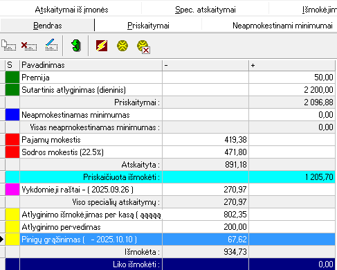This screenshot has height=270, width=337.
Task: Open the Atskaitymai iš įmonės tab
Action: click(71, 10)
